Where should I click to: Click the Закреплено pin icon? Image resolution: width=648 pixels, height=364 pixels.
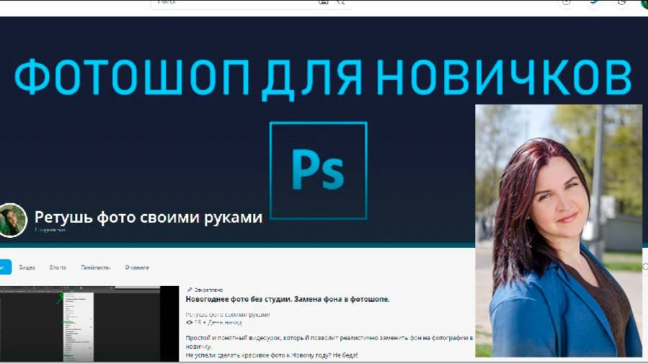tap(190, 290)
